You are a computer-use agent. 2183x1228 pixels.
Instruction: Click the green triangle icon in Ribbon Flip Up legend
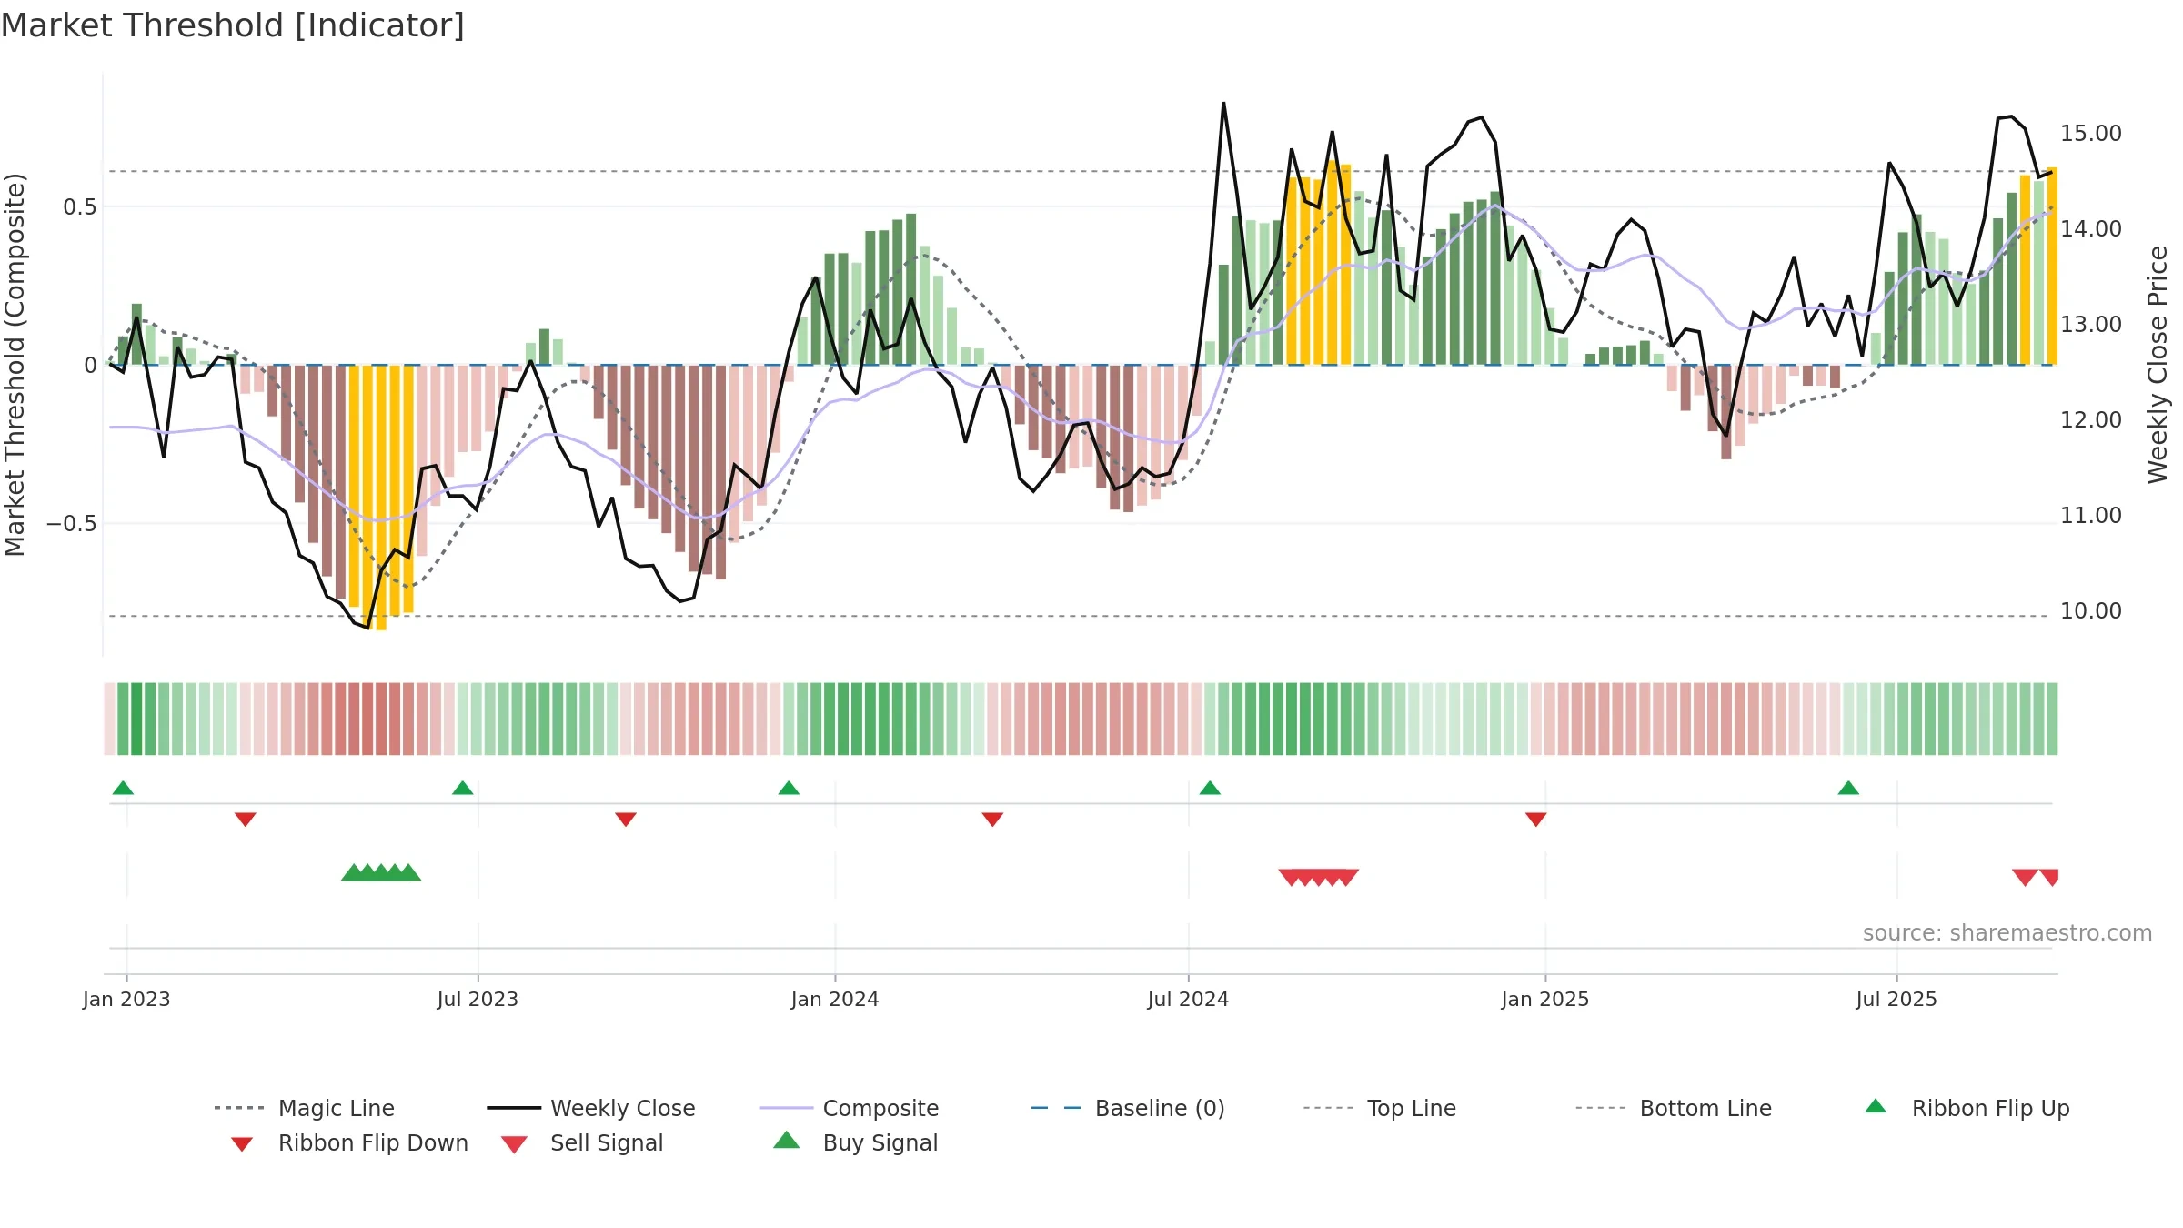point(1876,1106)
